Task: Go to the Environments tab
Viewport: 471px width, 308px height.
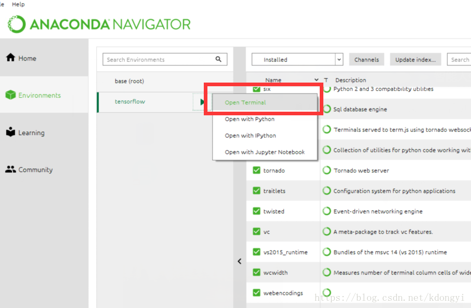Action: [x=44, y=95]
